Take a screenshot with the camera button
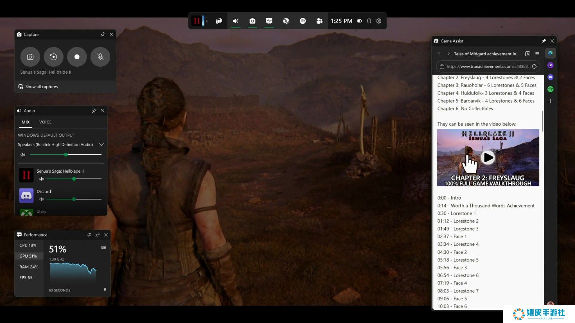Screen dimensions: 575x323 pos(30,57)
